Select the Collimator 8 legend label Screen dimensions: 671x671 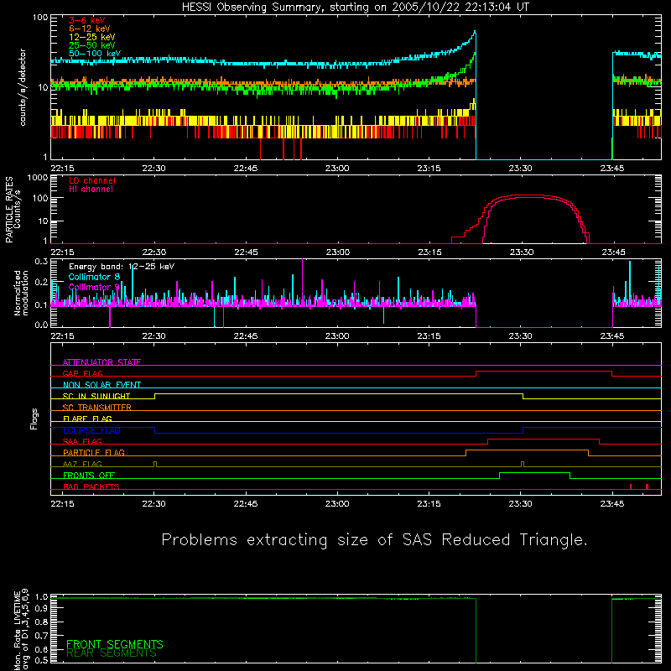tap(94, 277)
